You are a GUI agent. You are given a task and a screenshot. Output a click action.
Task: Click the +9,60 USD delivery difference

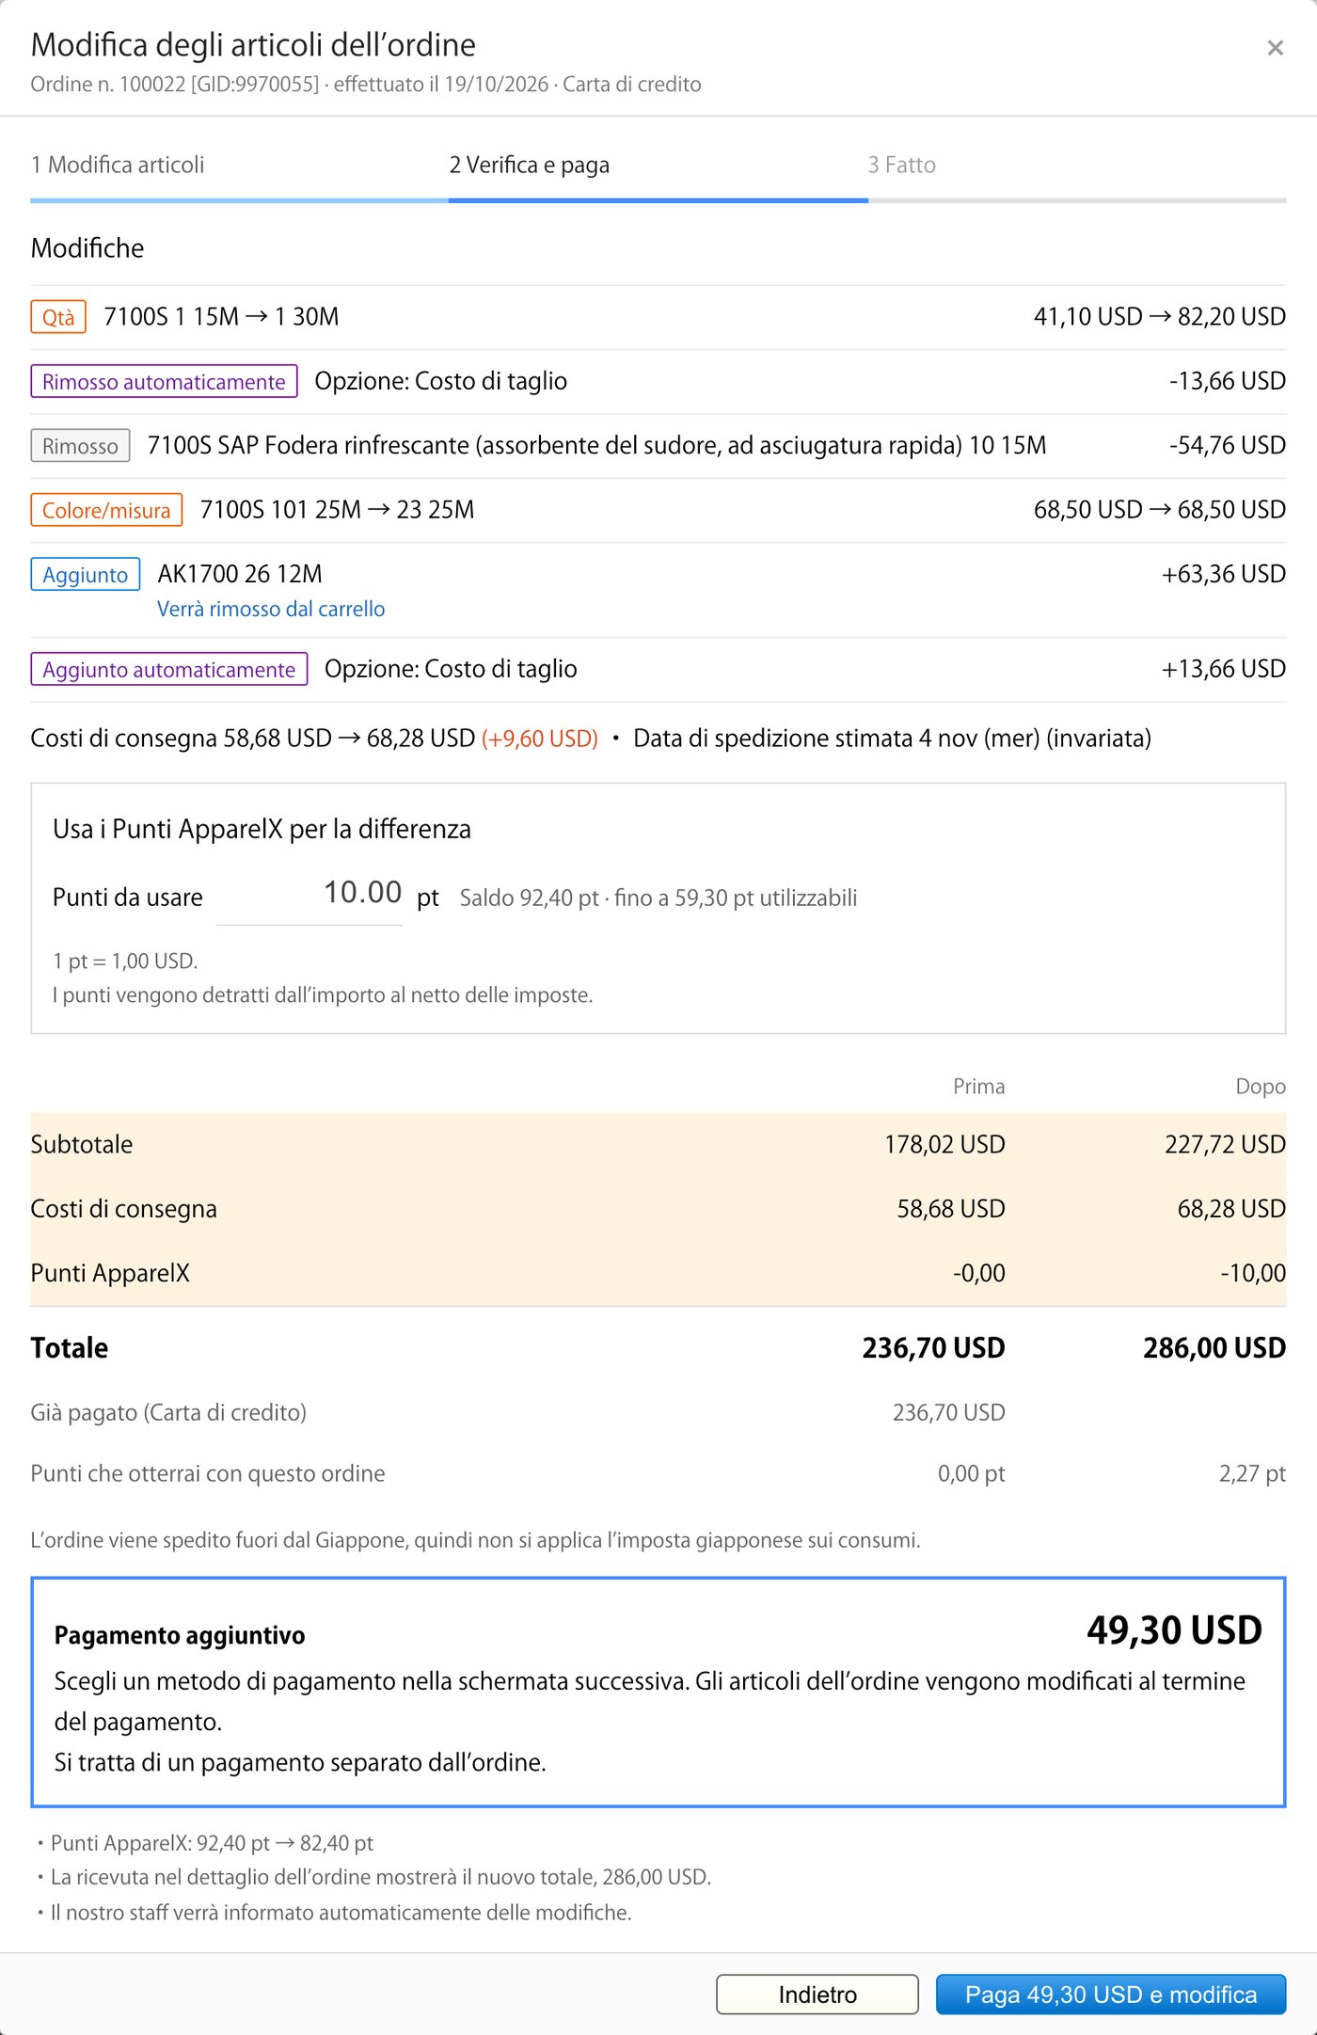tap(540, 739)
